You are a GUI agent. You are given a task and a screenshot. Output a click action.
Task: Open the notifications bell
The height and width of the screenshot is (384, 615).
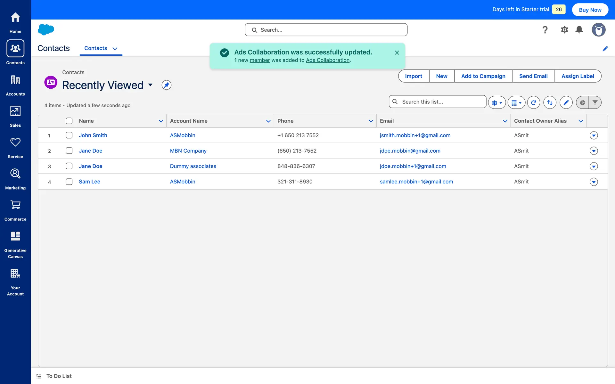(x=579, y=30)
